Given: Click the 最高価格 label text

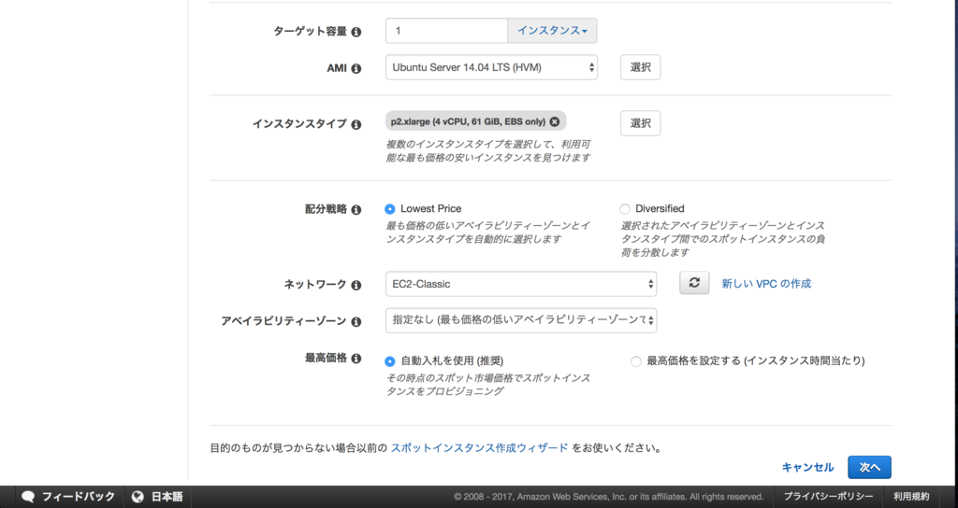Looking at the screenshot, I should (326, 358).
